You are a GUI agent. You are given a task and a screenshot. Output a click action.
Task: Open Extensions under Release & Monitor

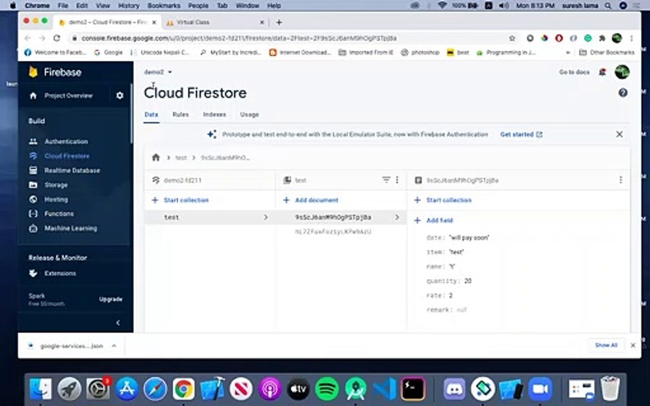pos(60,273)
